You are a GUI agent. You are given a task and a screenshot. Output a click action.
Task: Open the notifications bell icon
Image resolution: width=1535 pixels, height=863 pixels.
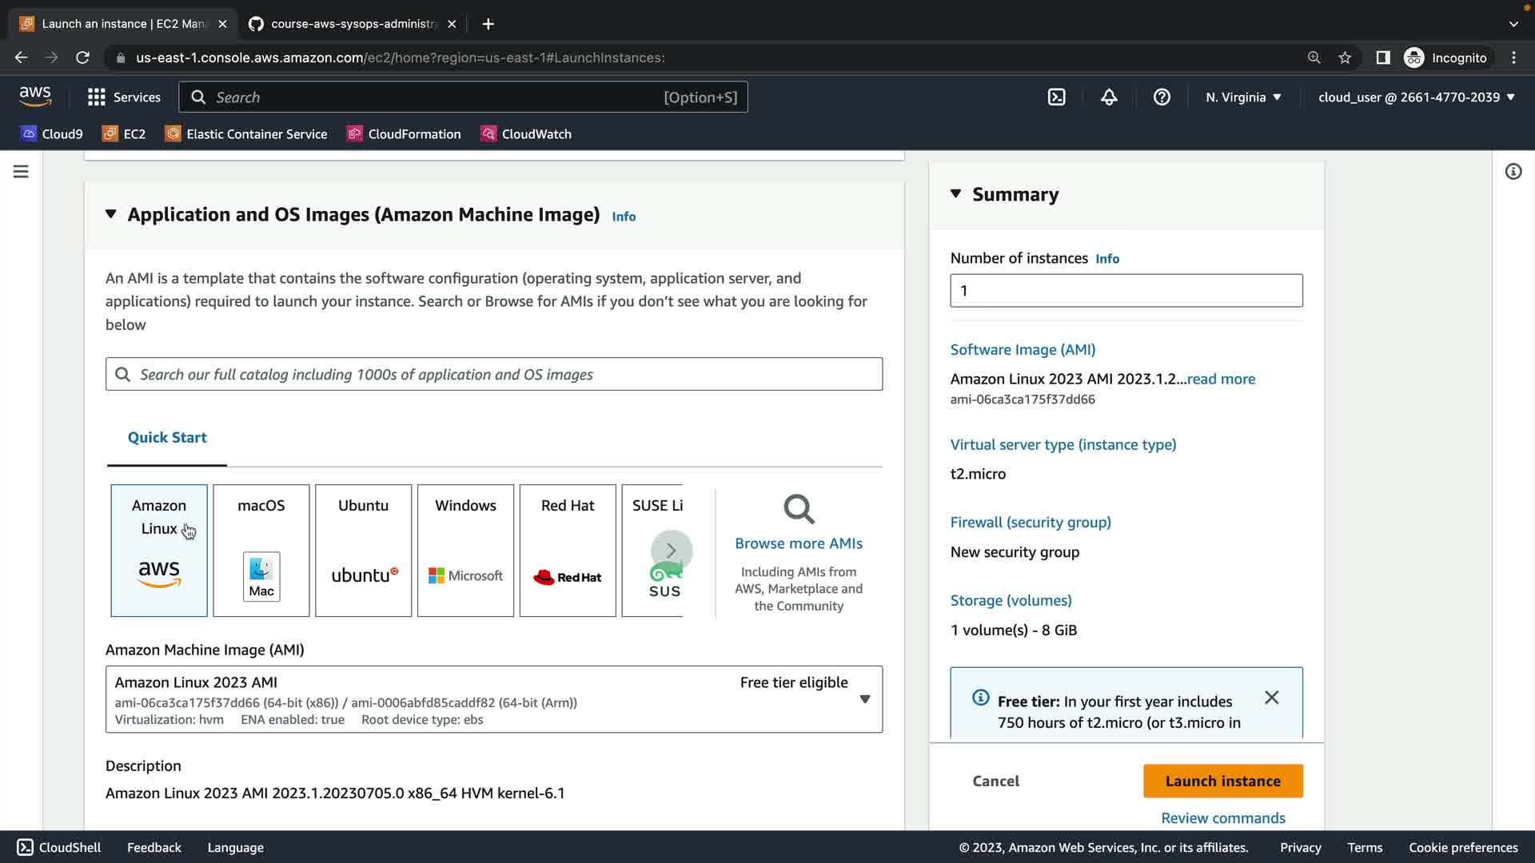1109,97
